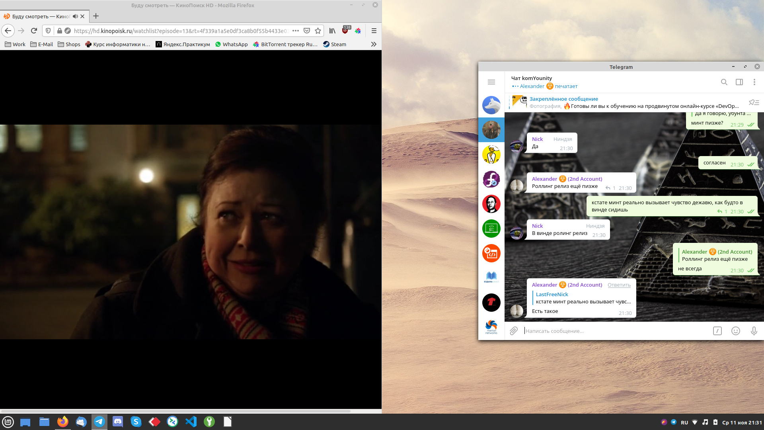
Task: Click Ответить on Alexander's last message
Action: tap(619, 285)
